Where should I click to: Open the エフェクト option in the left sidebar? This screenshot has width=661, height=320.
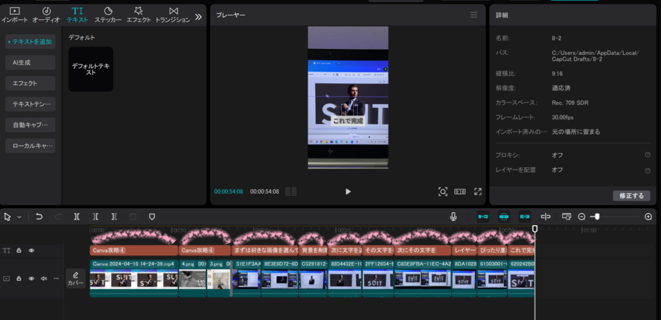[x=30, y=83]
